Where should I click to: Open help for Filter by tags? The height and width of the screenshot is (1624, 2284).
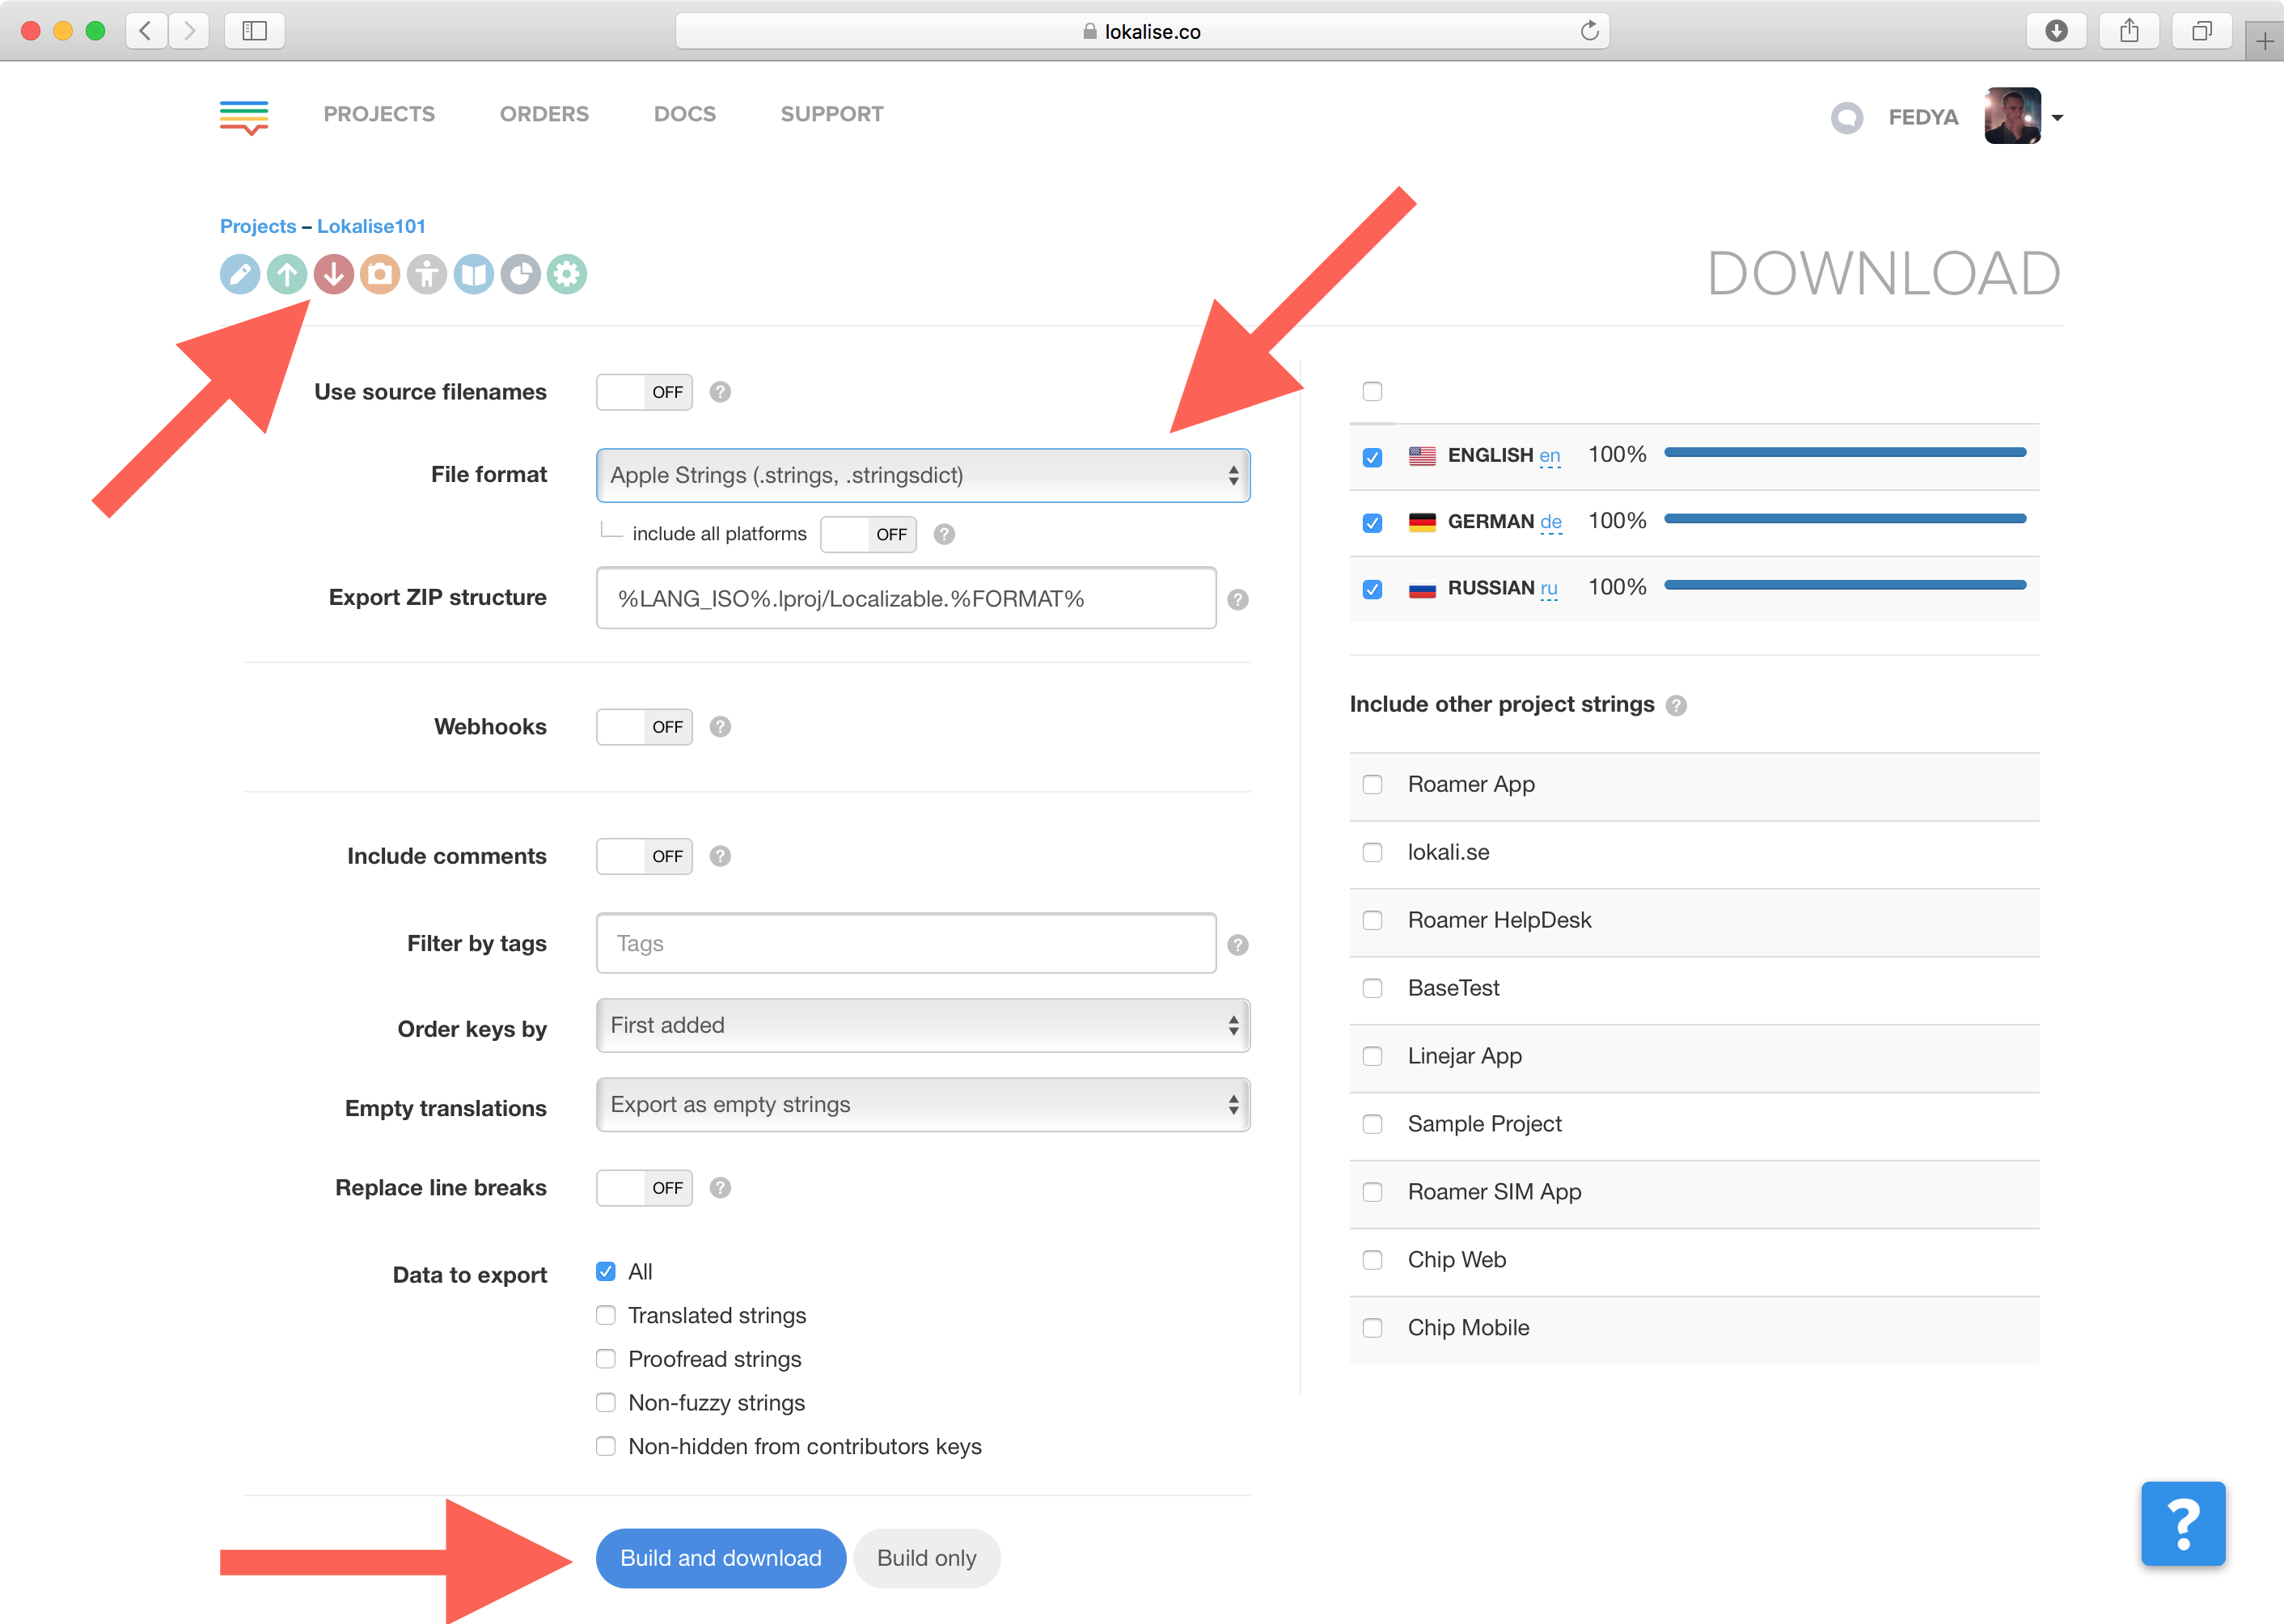pos(1238,945)
